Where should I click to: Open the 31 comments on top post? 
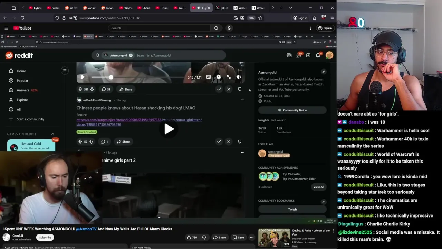pyautogui.click(x=106, y=89)
